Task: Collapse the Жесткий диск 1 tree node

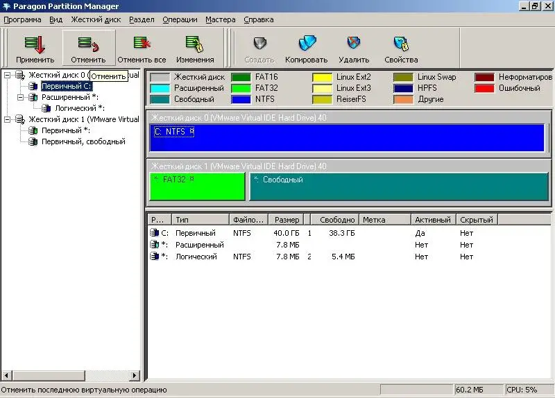Action: tap(7, 119)
